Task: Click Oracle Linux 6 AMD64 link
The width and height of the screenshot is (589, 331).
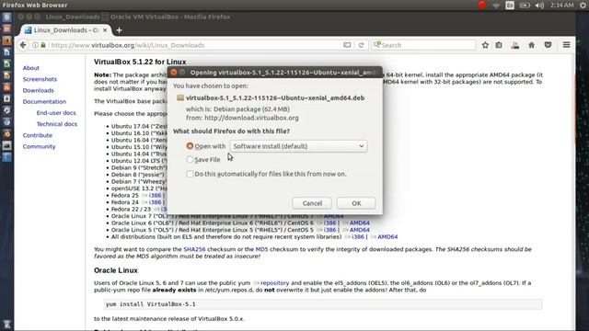Action: (x=360, y=223)
